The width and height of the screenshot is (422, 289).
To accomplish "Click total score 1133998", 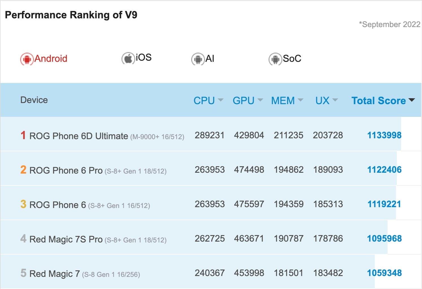I will (x=384, y=135).
